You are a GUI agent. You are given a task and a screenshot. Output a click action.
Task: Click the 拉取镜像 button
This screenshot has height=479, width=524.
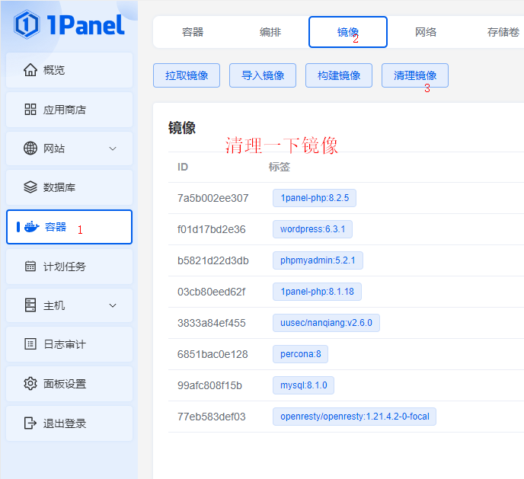point(187,75)
